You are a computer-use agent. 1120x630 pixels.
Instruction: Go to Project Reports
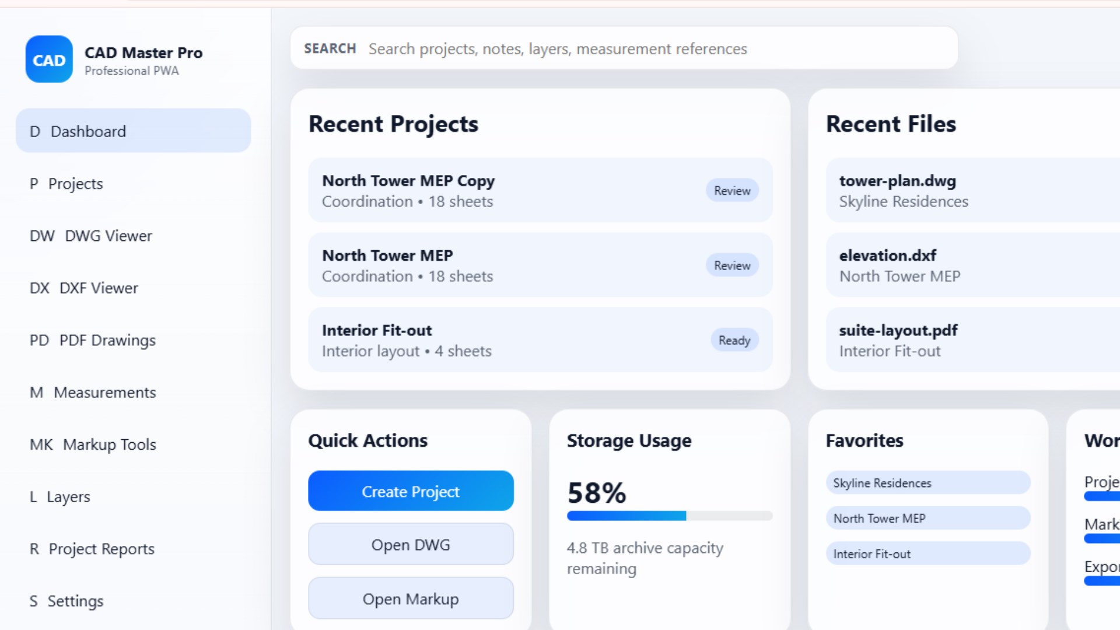[133, 549]
